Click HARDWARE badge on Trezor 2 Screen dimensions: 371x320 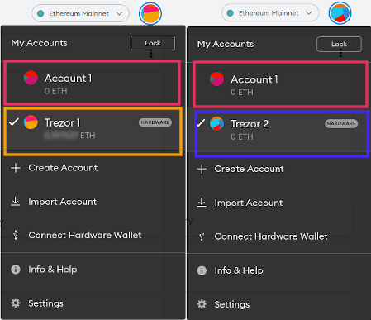tap(341, 123)
